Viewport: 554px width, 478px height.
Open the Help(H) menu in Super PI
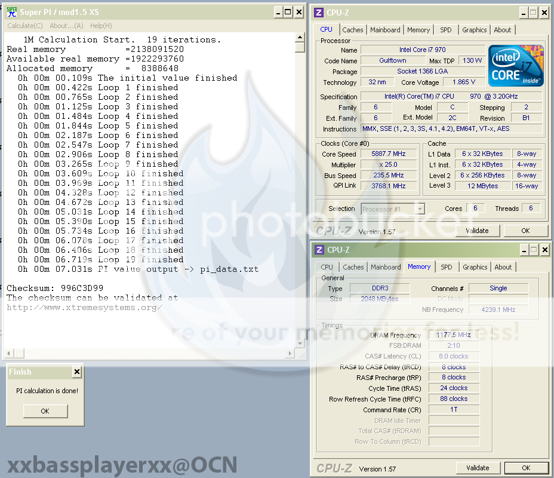101,26
